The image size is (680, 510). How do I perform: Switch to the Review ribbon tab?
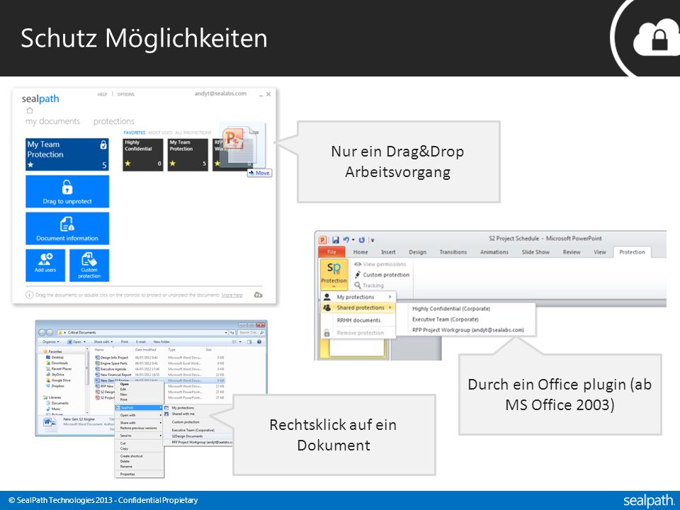(572, 252)
